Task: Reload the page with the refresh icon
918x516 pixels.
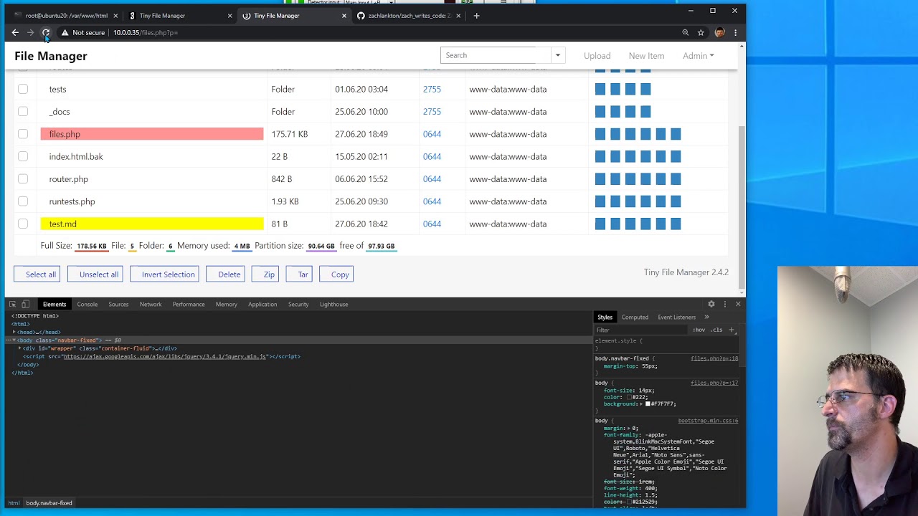Action: coord(46,32)
